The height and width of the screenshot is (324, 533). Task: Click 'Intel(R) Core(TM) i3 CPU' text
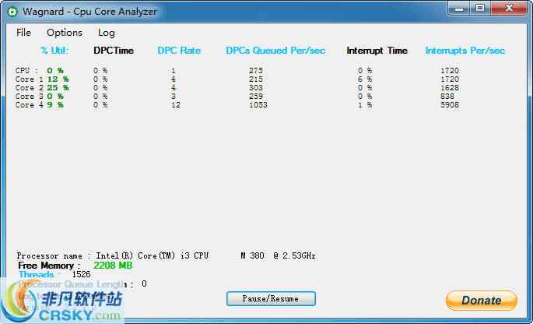[x=153, y=255]
